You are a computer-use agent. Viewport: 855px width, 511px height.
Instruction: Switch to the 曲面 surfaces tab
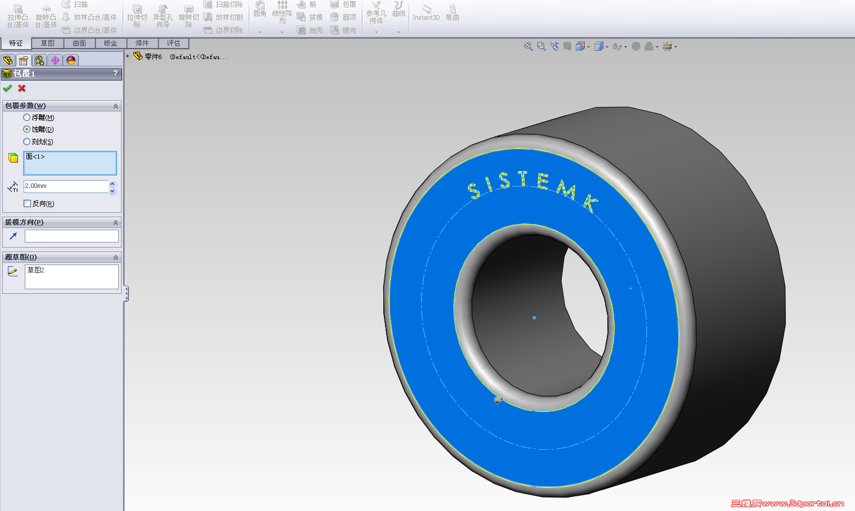79,43
